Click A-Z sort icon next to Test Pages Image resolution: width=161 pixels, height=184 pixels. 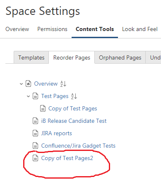click(74, 96)
